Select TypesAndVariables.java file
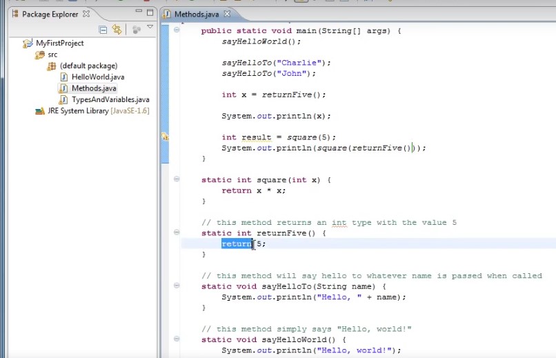This screenshot has width=556, height=358. click(110, 99)
